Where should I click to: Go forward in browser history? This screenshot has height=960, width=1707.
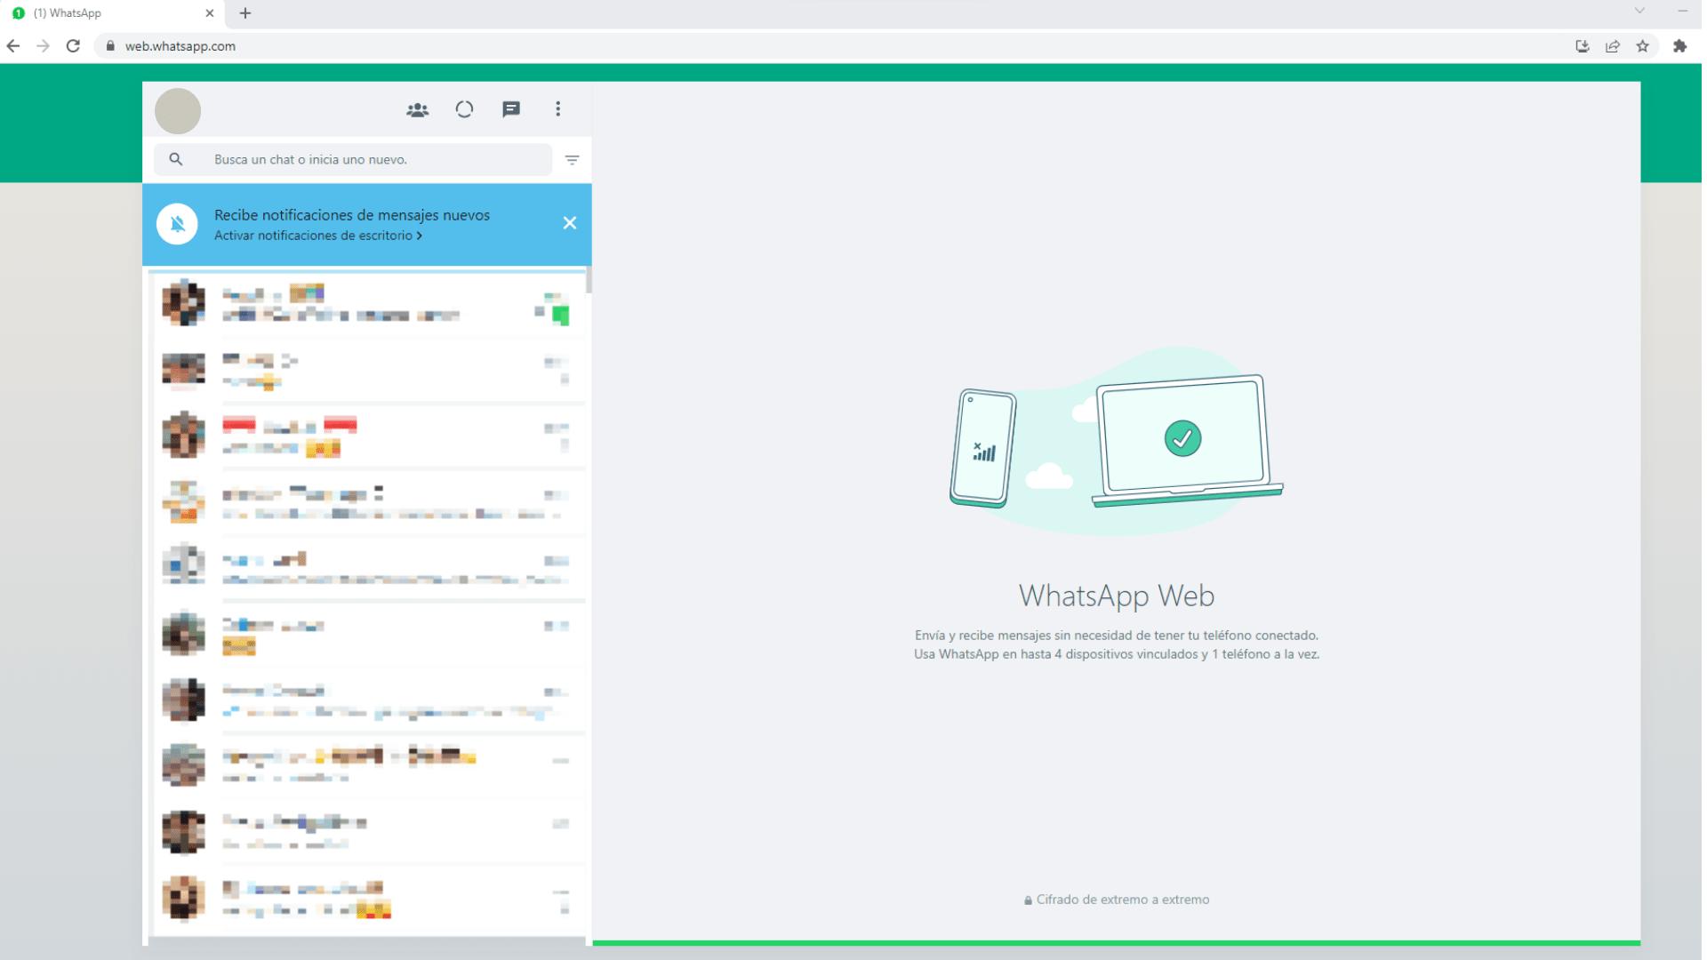coord(43,46)
